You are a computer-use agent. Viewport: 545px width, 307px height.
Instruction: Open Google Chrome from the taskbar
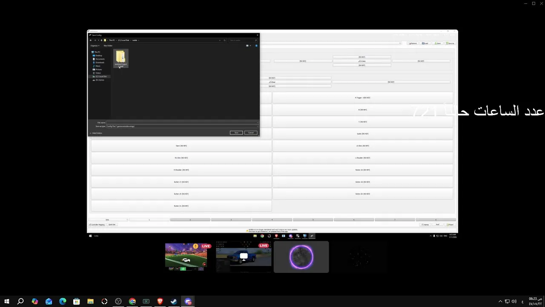coord(132,301)
